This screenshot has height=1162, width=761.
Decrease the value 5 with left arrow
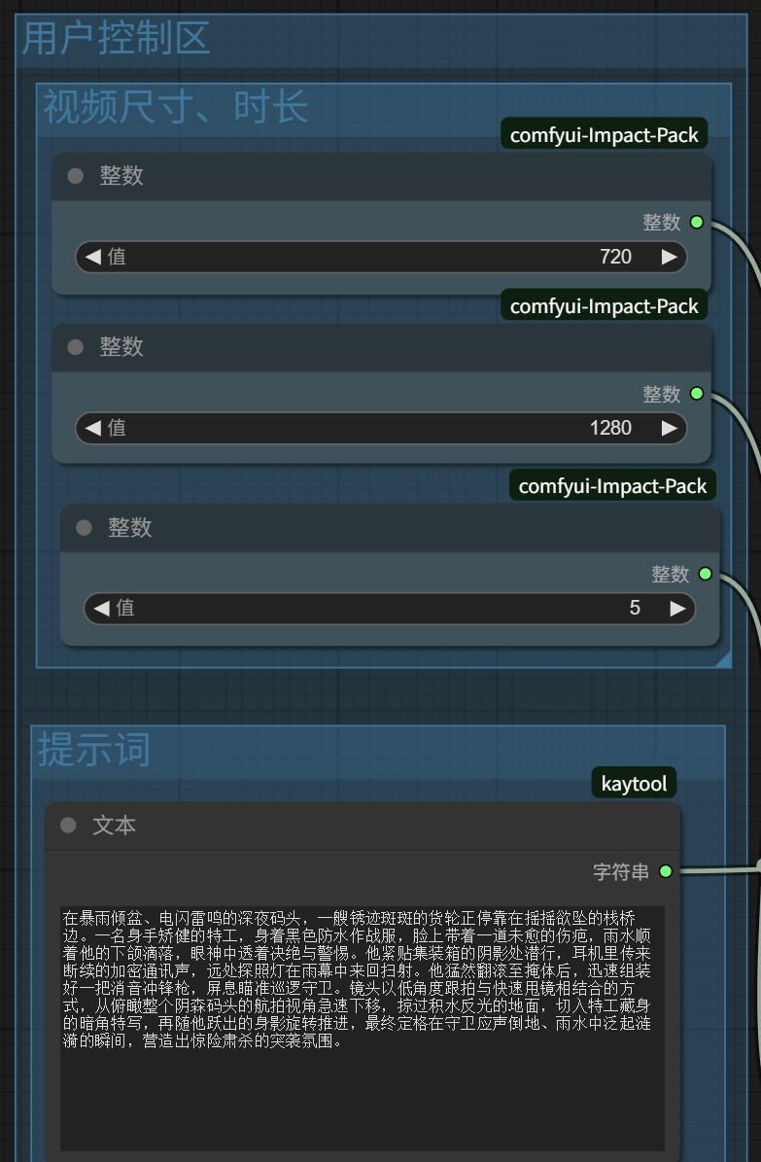point(101,609)
